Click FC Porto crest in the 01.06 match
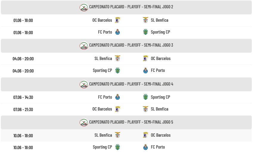The width and height of the screenshot is (253, 153). 118,32
